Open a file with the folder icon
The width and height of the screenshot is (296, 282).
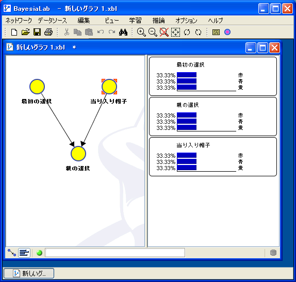pyautogui.click(x=25, y=32)
